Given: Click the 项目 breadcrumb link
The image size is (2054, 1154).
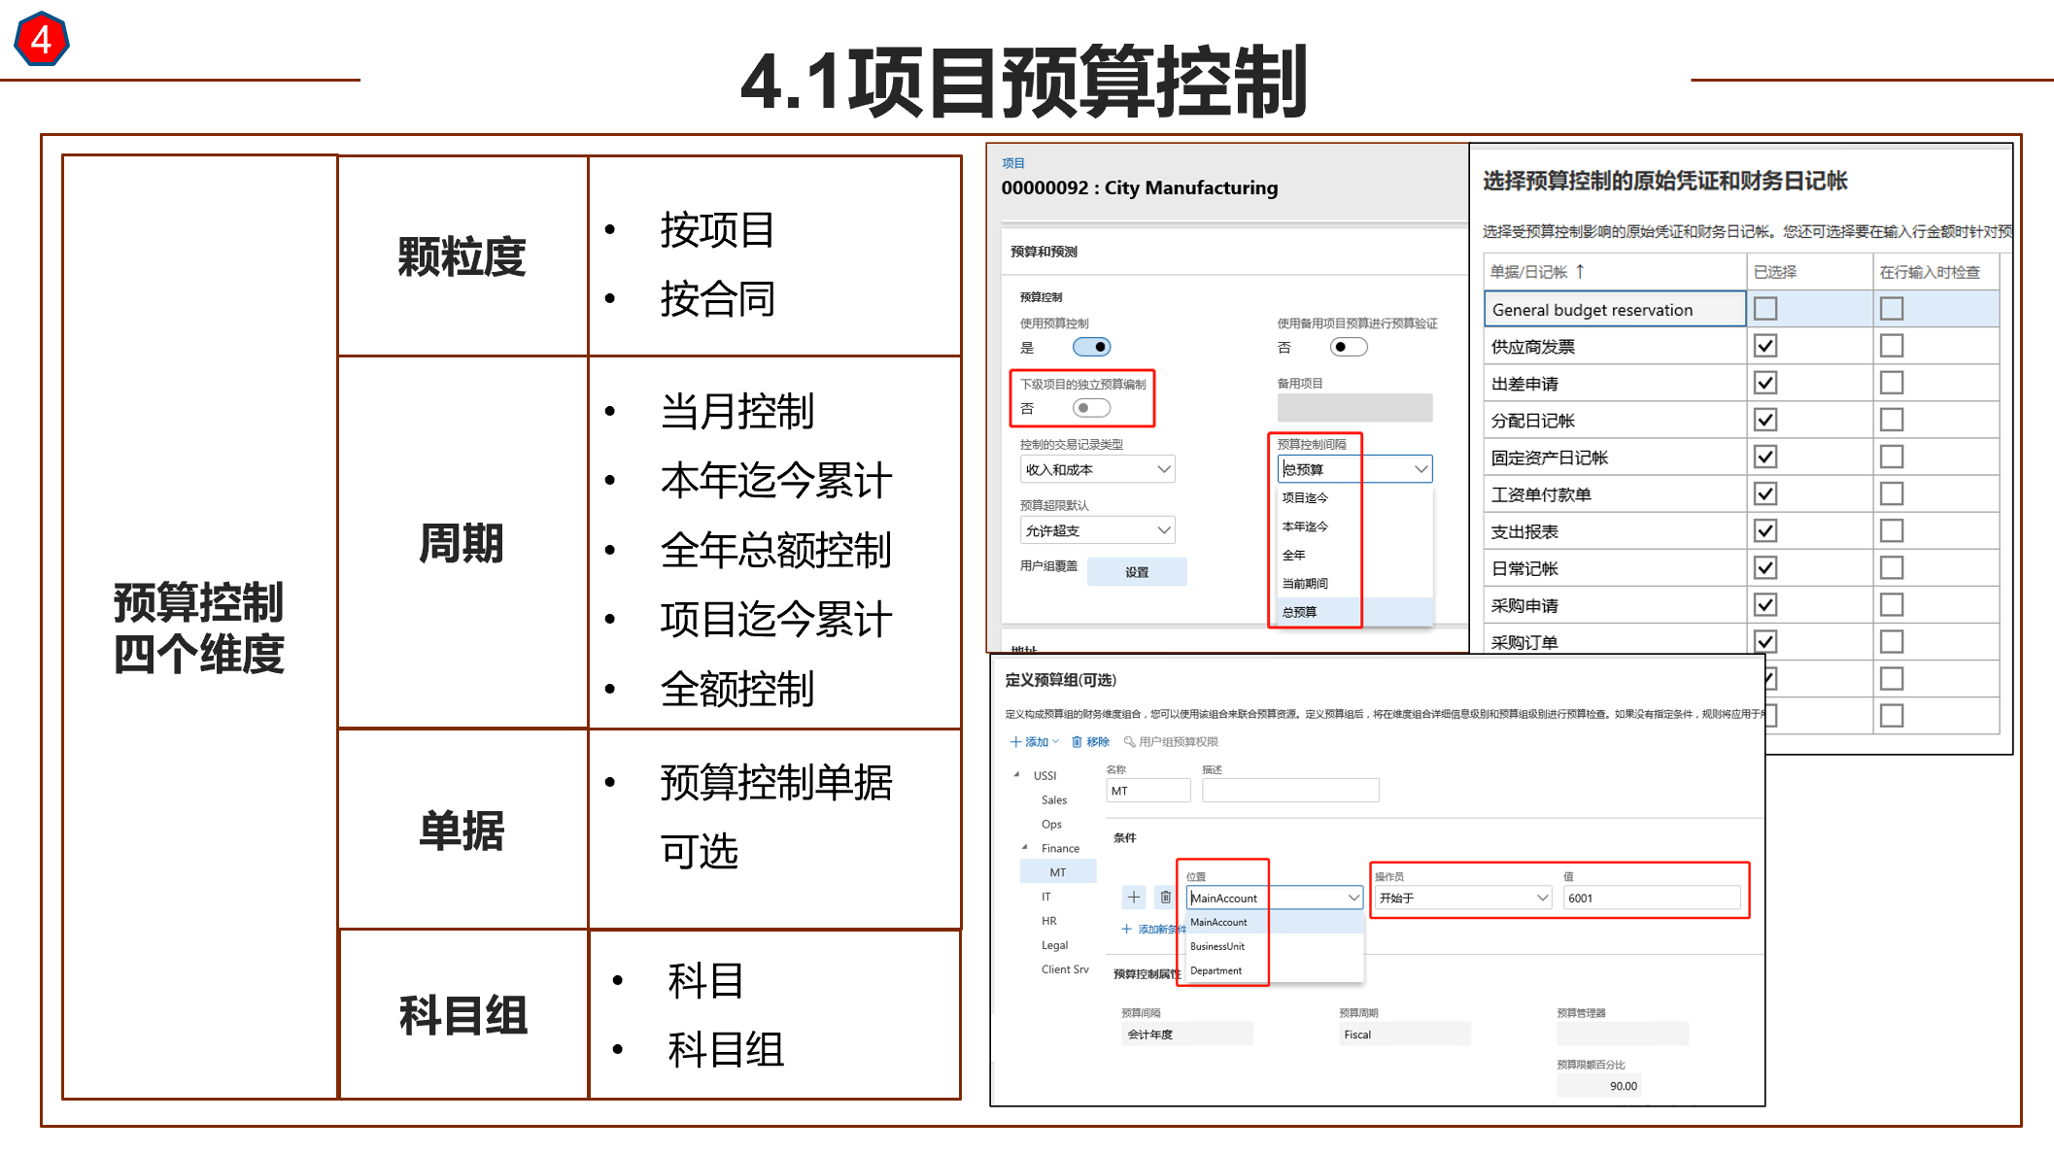Looking at the screenshot, I should [x=1013, y=163].
